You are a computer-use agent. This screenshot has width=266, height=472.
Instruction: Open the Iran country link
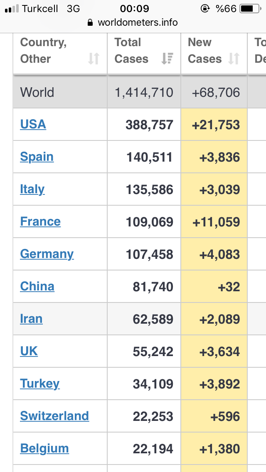coord(31,319)
